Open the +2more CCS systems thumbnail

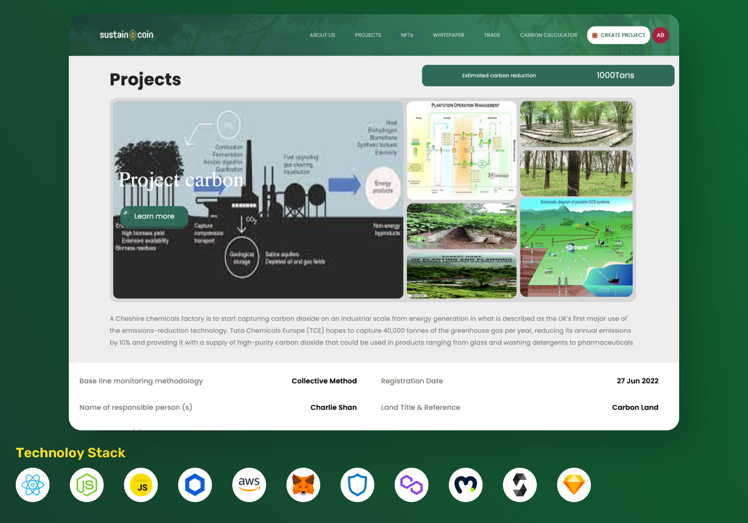[x=576, y=247]
